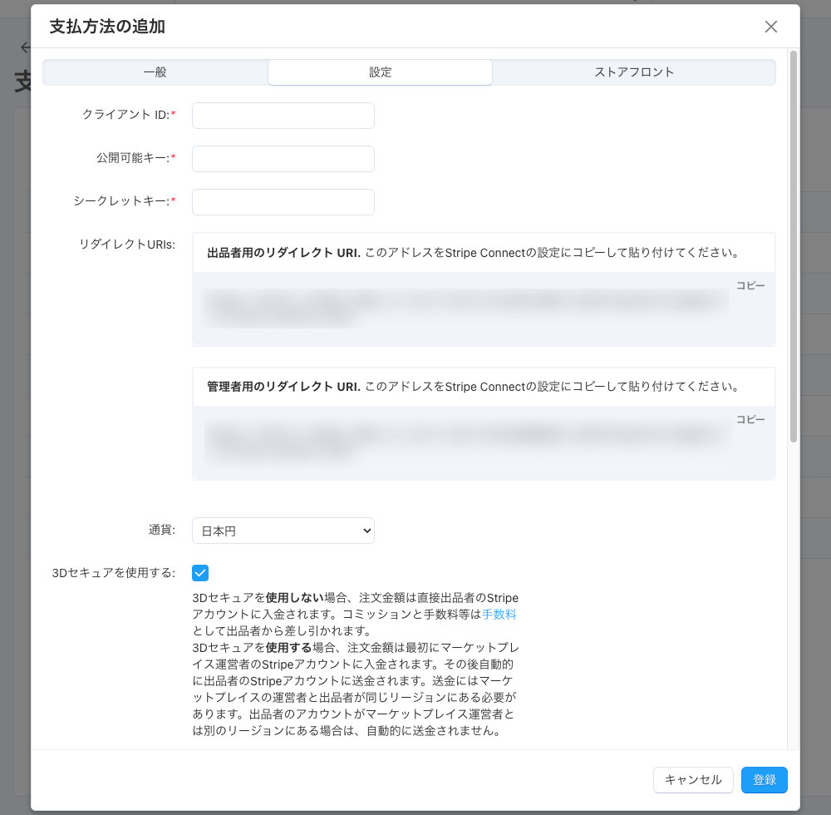Click the back arrow behind the dialog

[x=26, y=47]
